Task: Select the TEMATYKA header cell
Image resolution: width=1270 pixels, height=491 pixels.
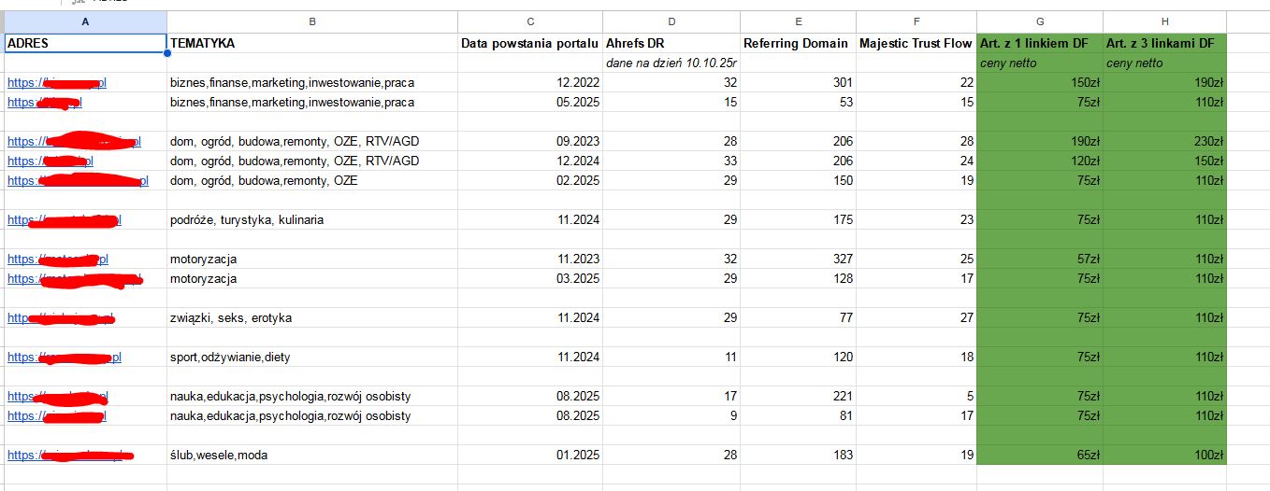Action: [312, 43]
